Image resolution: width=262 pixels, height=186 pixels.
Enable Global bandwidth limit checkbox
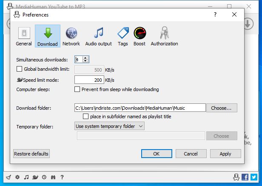pyautogui.click(x=20, y=69)
